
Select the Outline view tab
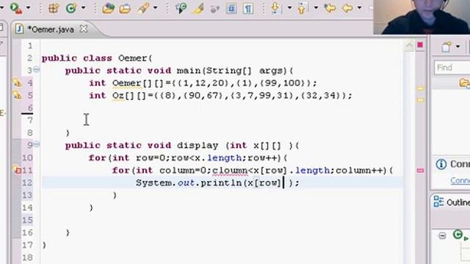click(x=452, y=202)
